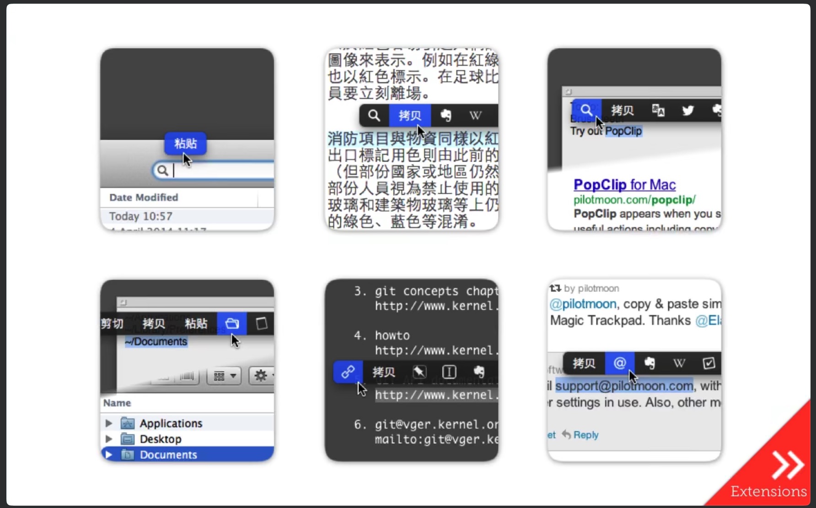Click the square window icon after the folder icon
This screenshot has width=816, height=508.
pos(262,323)
